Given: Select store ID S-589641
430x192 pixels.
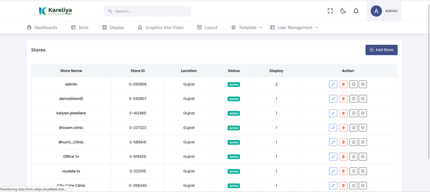Looking at the screenshot, I should point(138,142).
